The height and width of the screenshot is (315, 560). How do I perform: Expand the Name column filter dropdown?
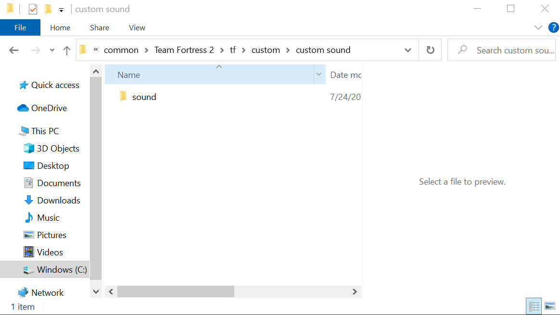click(x=319, y=75)
